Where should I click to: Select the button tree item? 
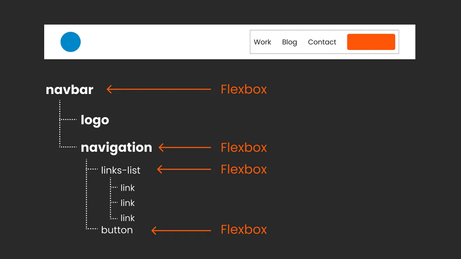117,230
